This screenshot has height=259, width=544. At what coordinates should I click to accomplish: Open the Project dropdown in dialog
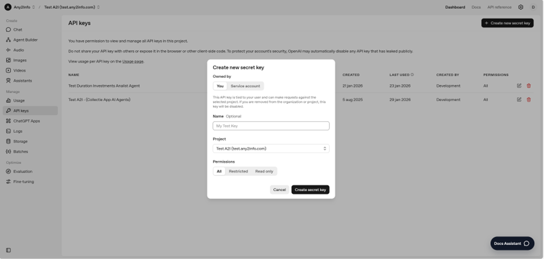coord(271,149)
